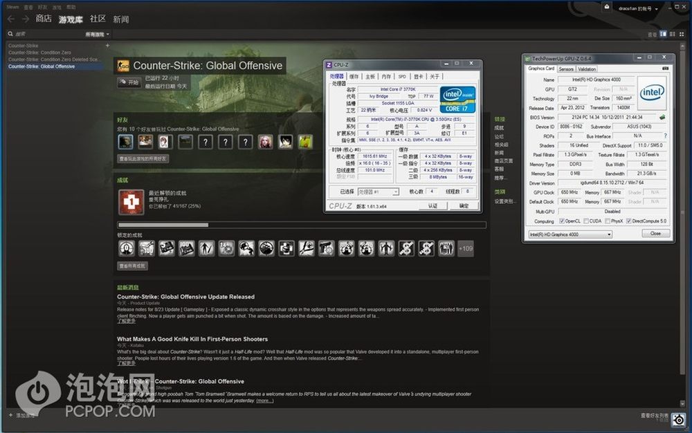
Task: Click the Intel Core i7 logo in CPU-Z
Action: [457, 100]
